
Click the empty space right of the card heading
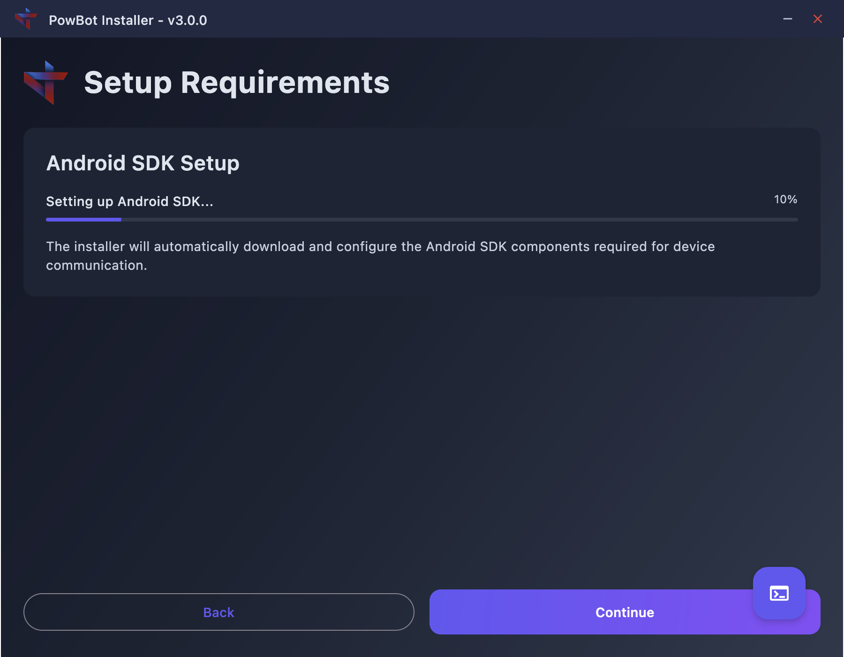click(x=516, y=163)
